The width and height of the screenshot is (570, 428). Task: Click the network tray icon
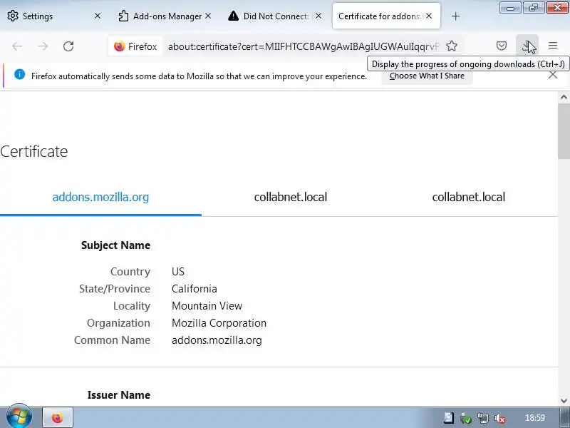click(x=483, y=418)
